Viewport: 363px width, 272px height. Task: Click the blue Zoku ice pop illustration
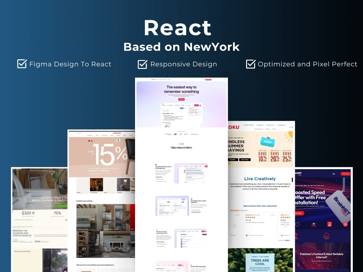pos(268,140)
